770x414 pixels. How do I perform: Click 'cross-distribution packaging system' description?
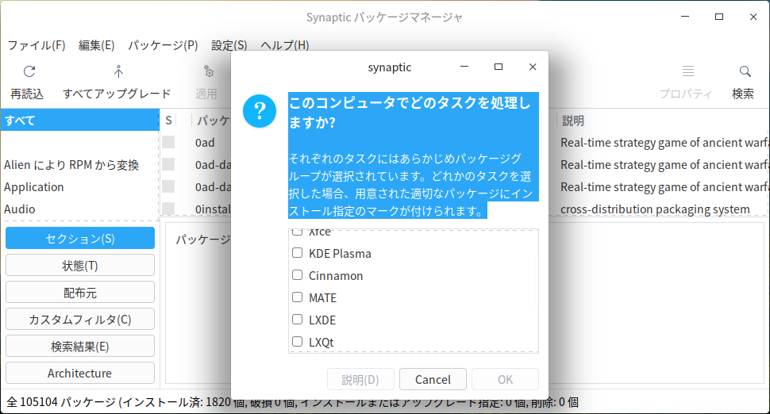tap(655, 209)
